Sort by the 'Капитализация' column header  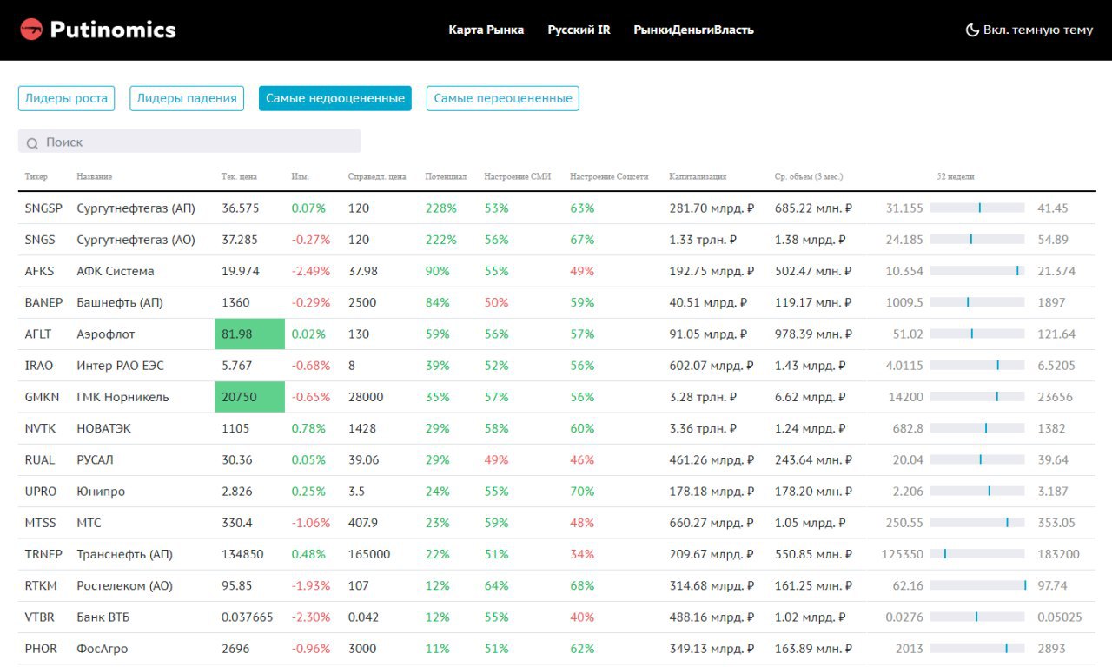click(x=698, y=177)
